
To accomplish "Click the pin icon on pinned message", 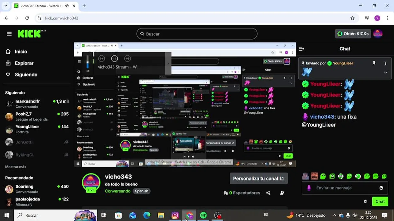I will [x=374, y=63].
